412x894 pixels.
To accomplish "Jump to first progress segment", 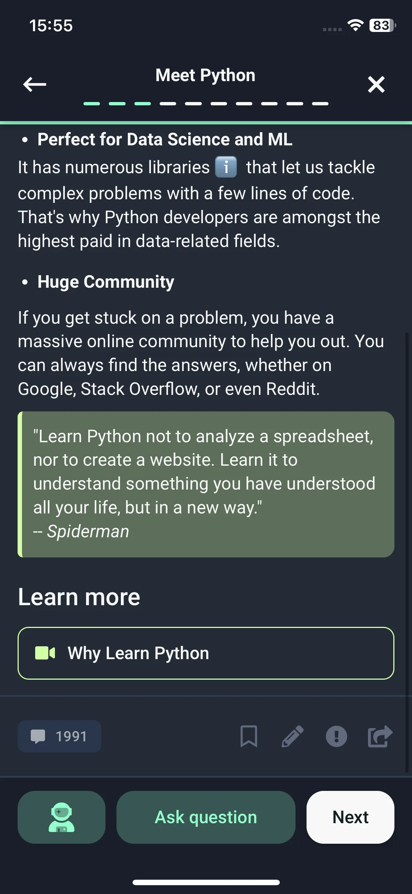I will click(x=92, y=103).
